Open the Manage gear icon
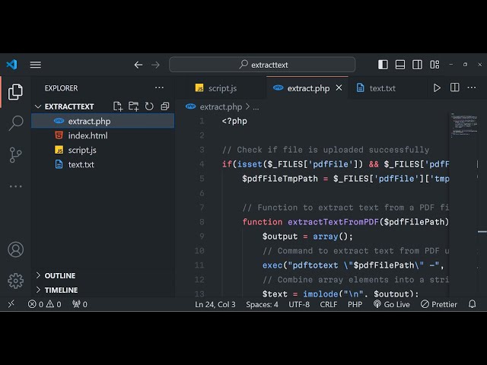 (x=15, y=281)
